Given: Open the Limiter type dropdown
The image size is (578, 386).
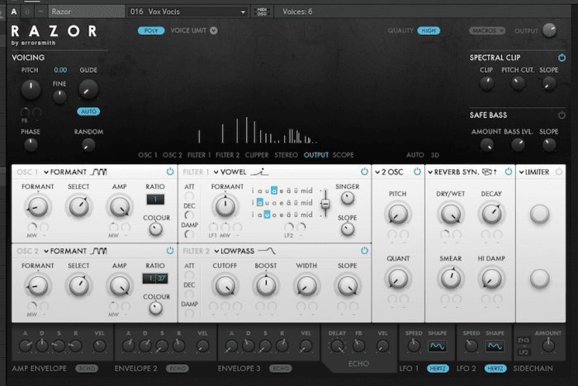Looking at the screenshot, I should tap(534, 172).
